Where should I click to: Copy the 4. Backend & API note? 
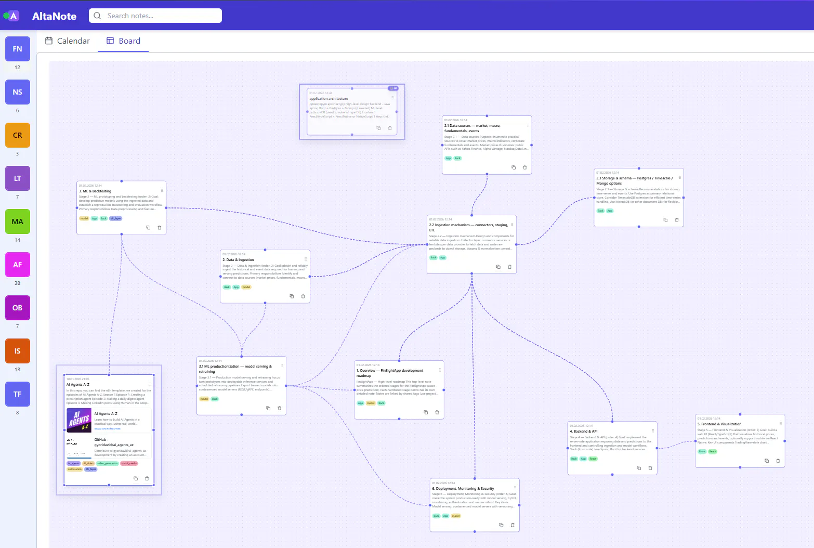coord(639,468)
